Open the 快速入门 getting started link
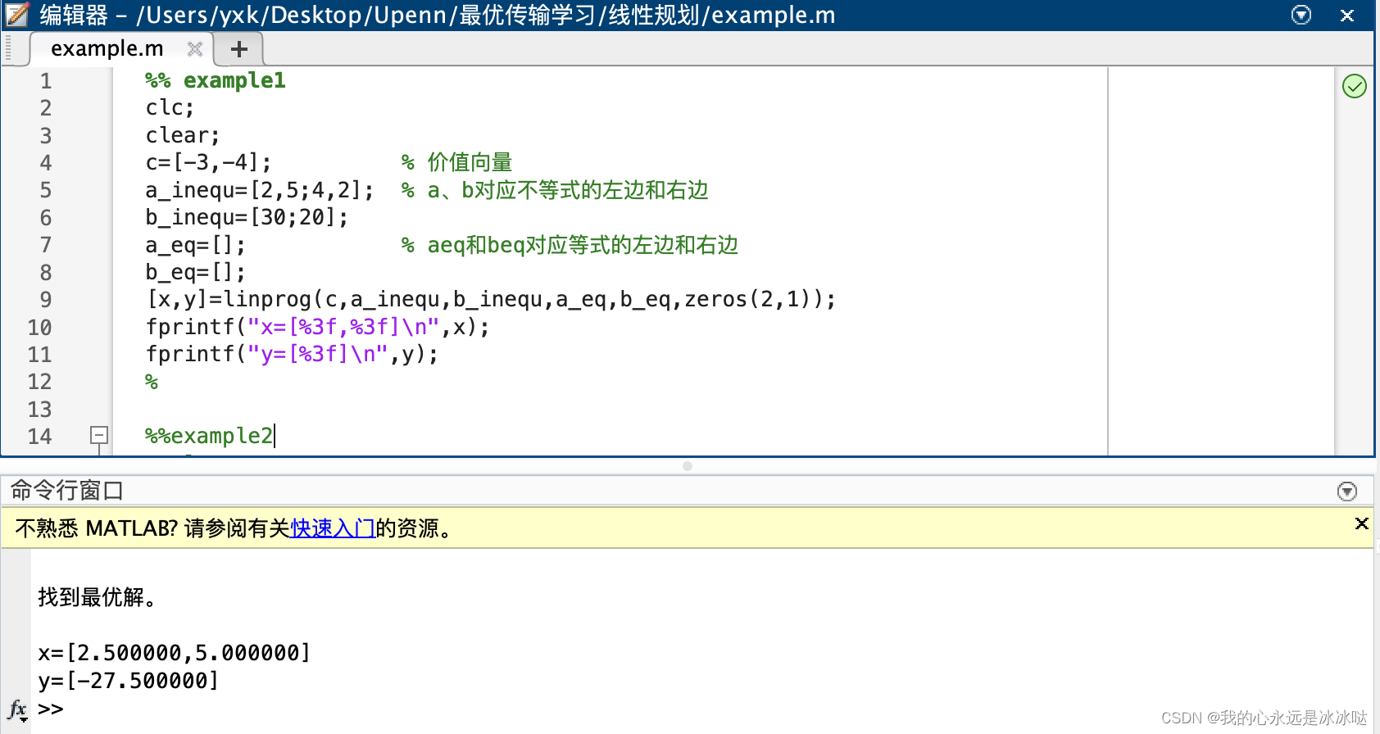 333,528
